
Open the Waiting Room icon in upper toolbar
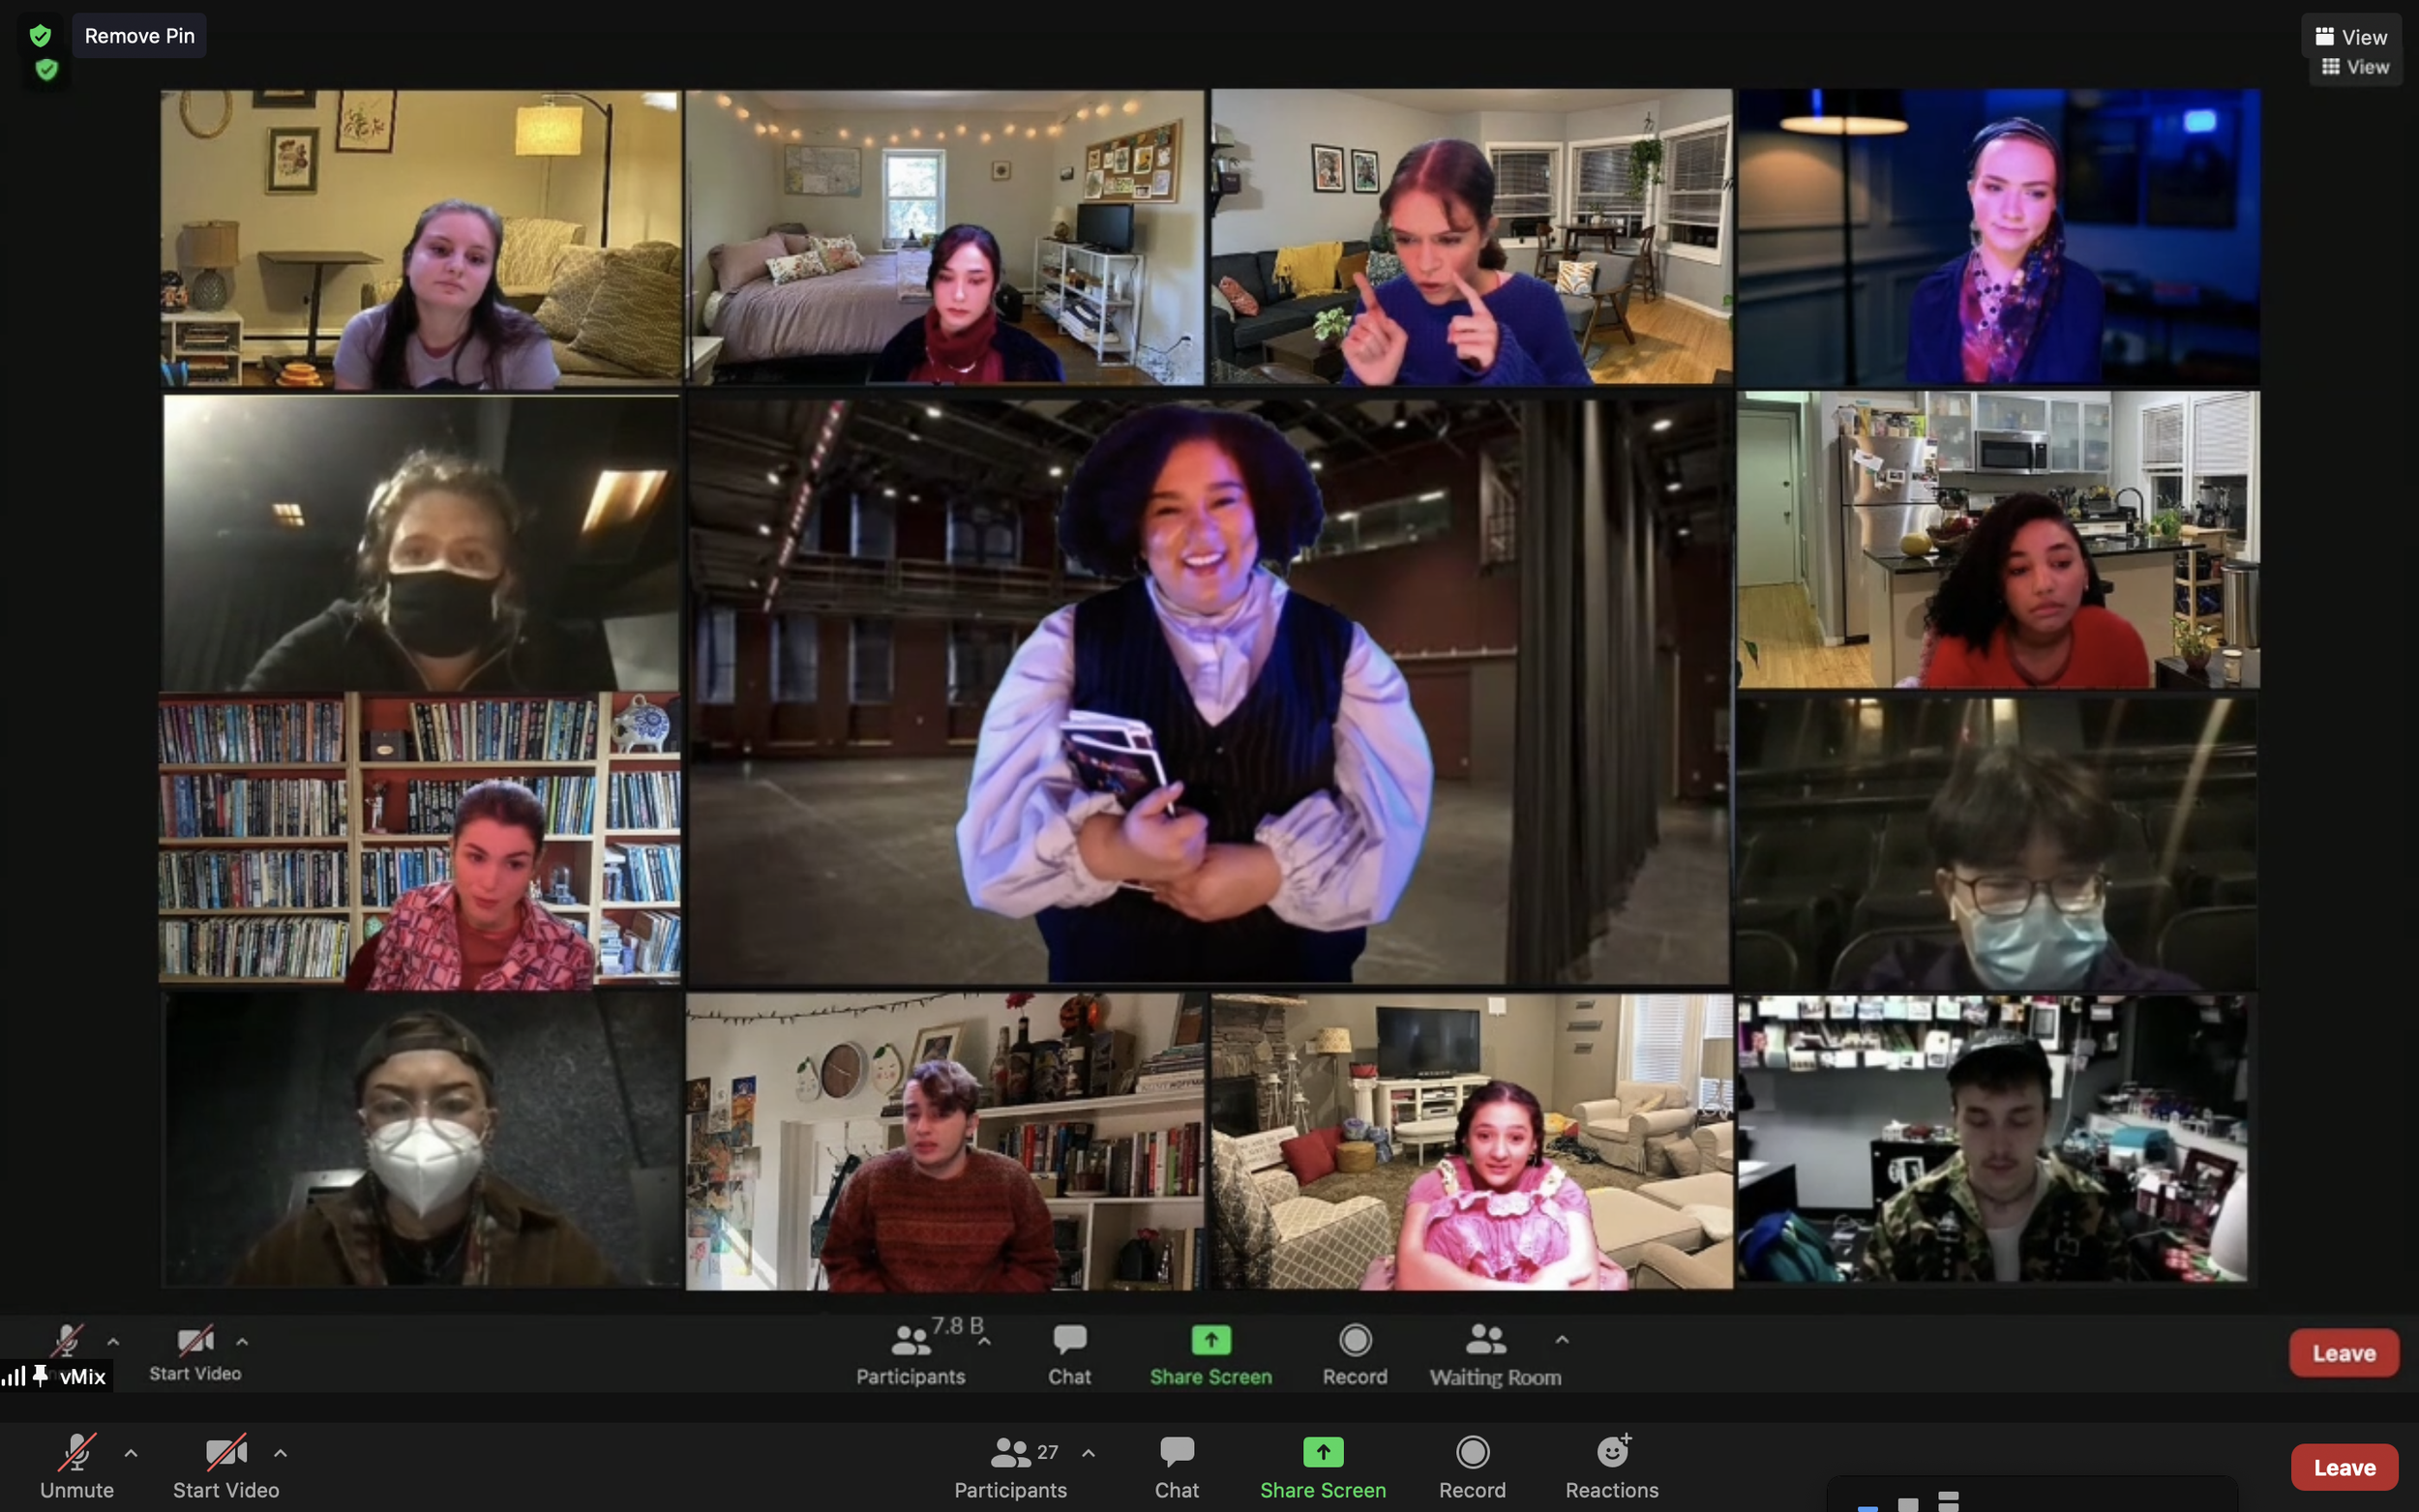pos(1486,1340)
